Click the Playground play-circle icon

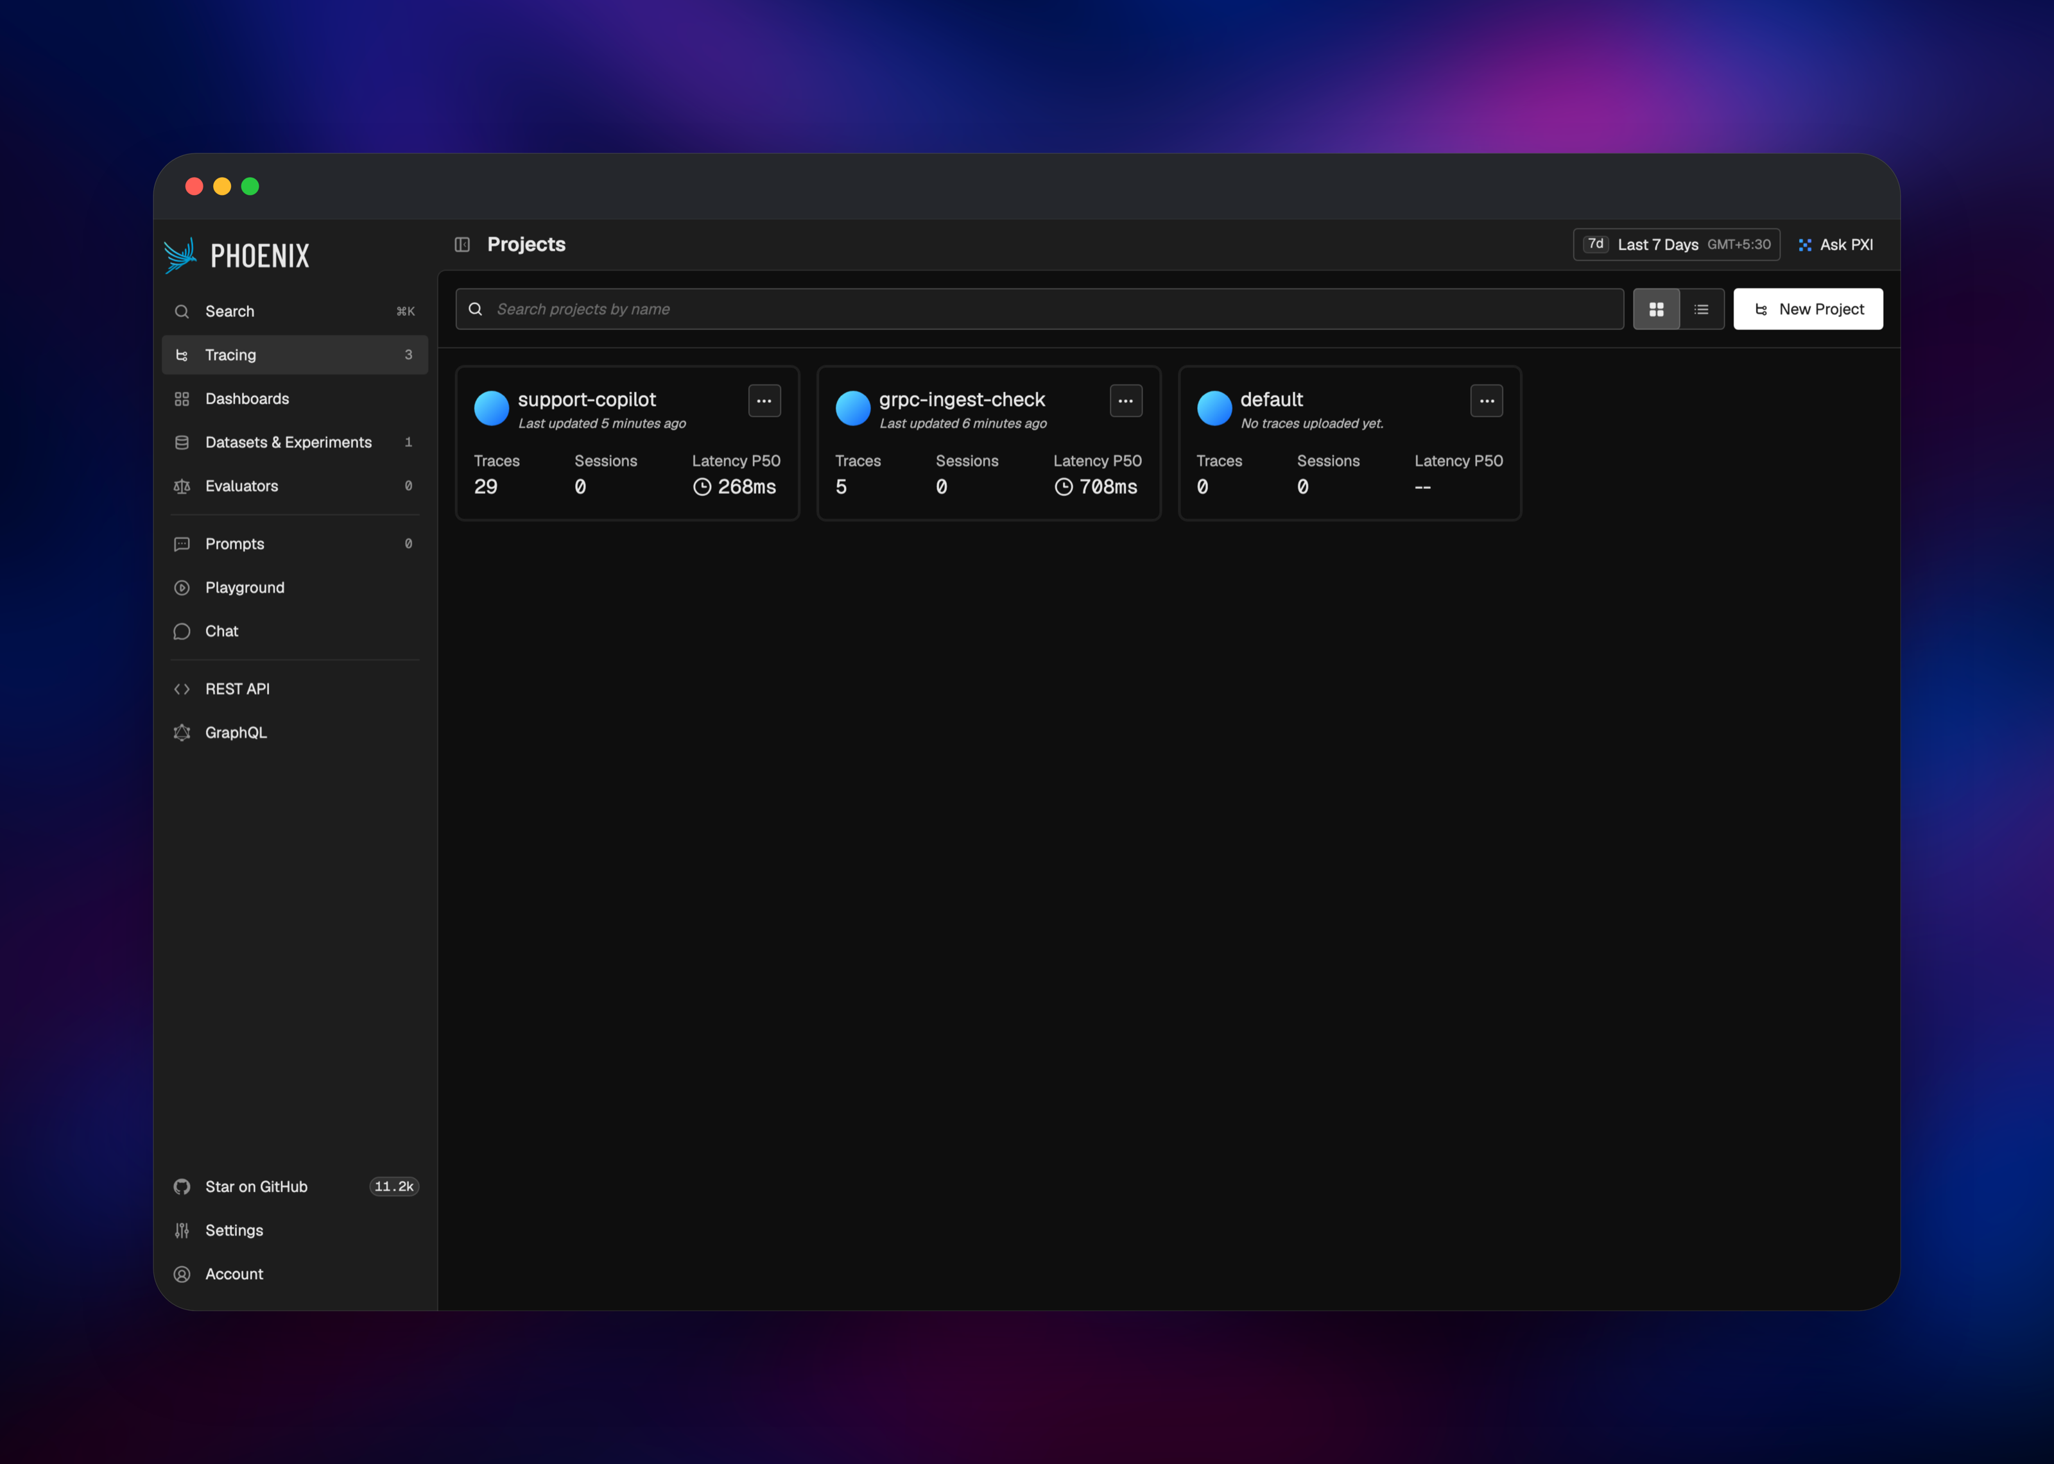[x=182, y=588]
